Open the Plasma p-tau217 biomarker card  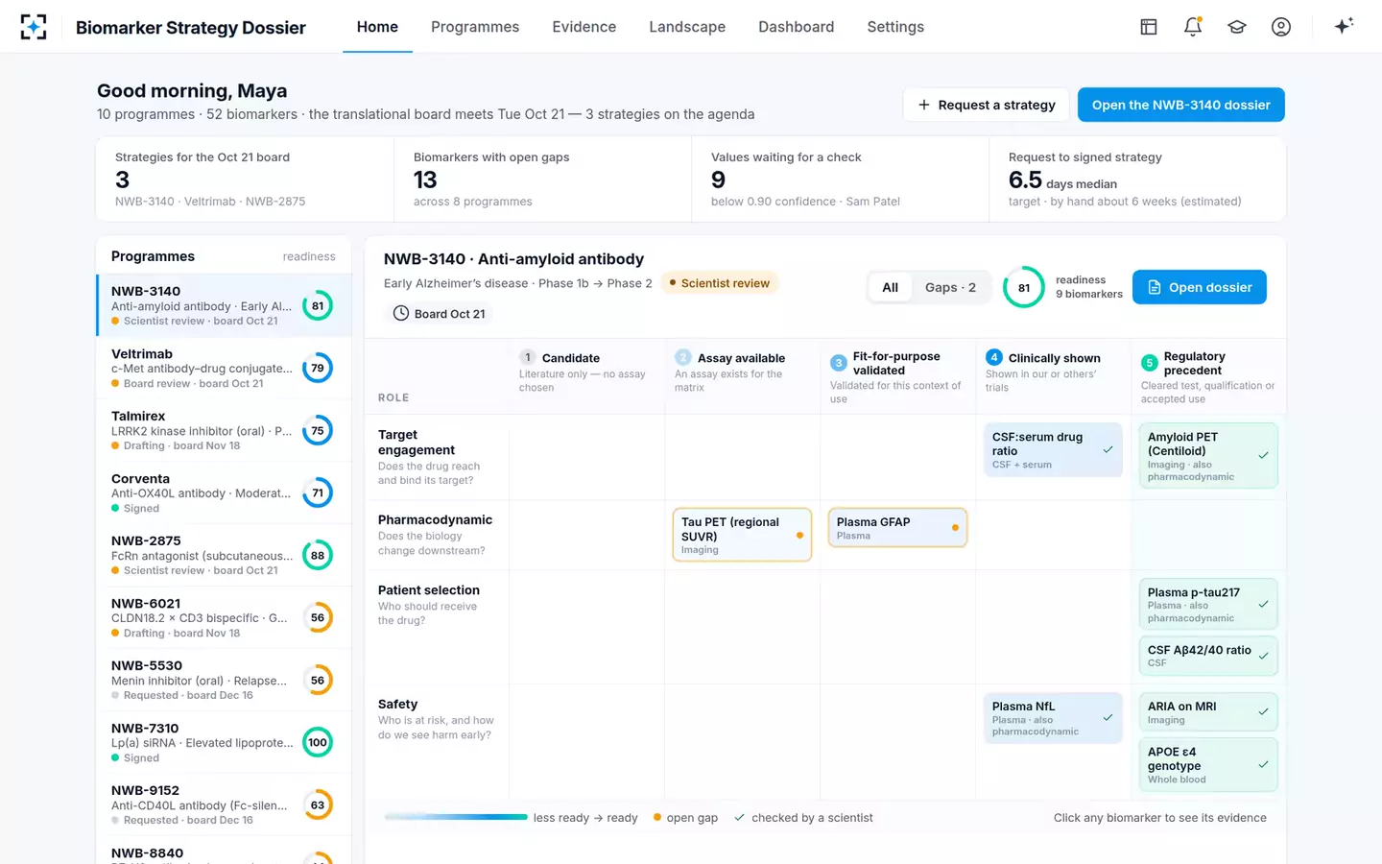click(x=1208, y=604)
